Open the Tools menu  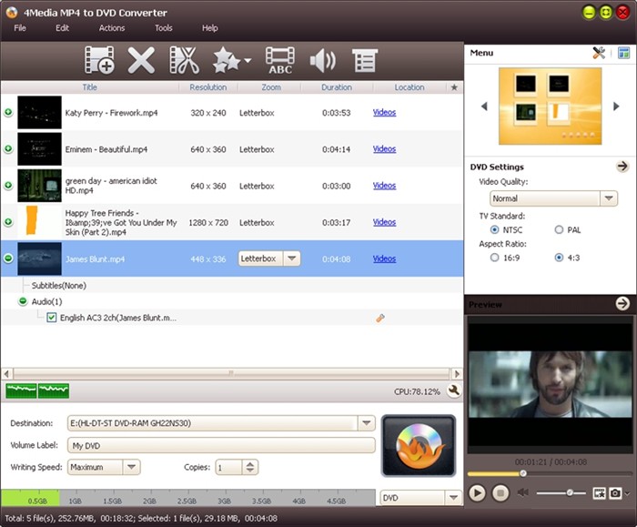tap(163, 28)
